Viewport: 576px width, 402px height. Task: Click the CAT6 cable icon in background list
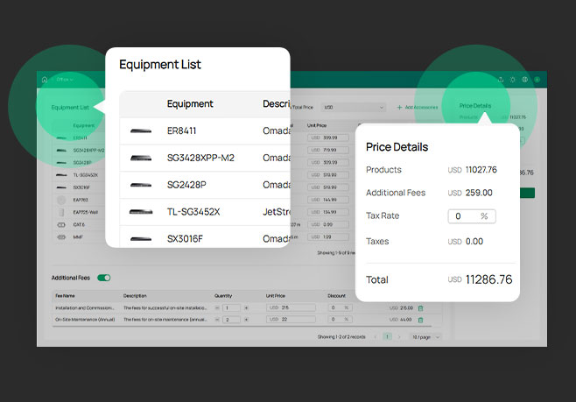pyautogui.click(x=61, y=225)
